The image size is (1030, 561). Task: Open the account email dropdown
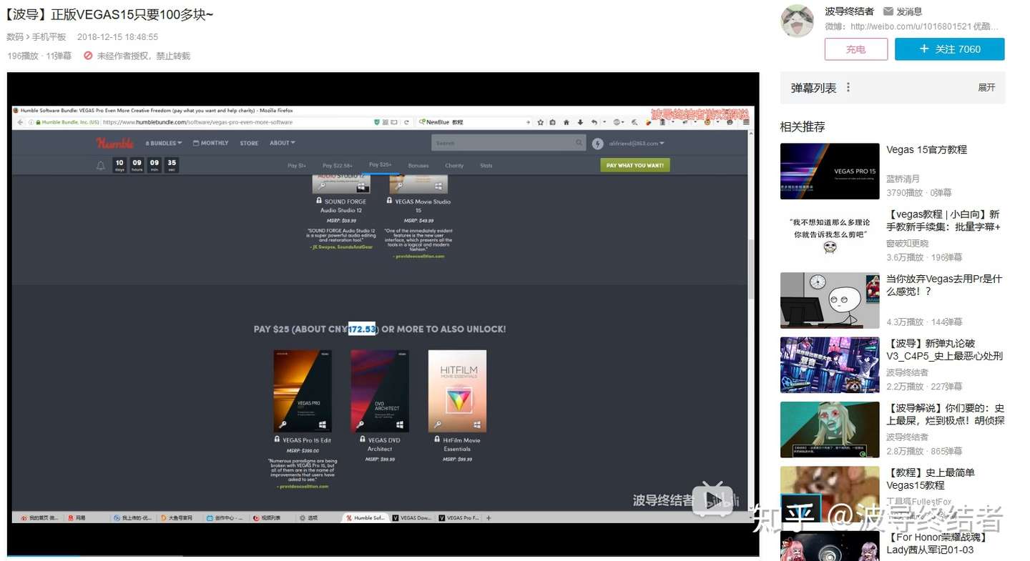tap(636, 144)
